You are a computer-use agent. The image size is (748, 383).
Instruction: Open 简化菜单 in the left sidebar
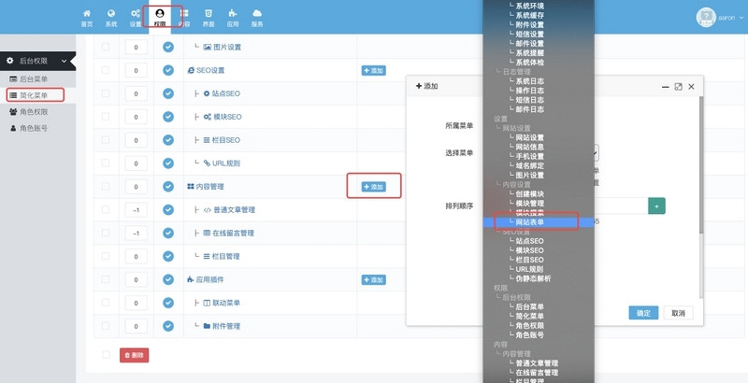[34, 95]
